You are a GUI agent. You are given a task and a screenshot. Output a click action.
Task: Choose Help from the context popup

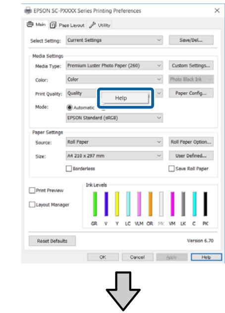125,98
